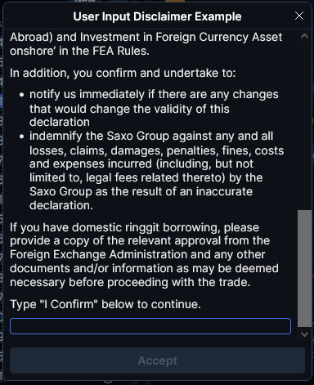Close the User Input Disclaimer dialog
This screenshot has height=385, width=314.
click(299, 16)
